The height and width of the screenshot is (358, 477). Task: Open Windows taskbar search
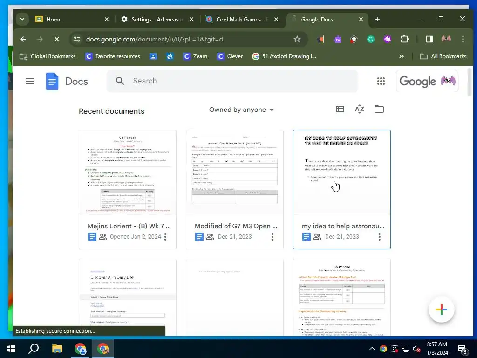[34, 349]
